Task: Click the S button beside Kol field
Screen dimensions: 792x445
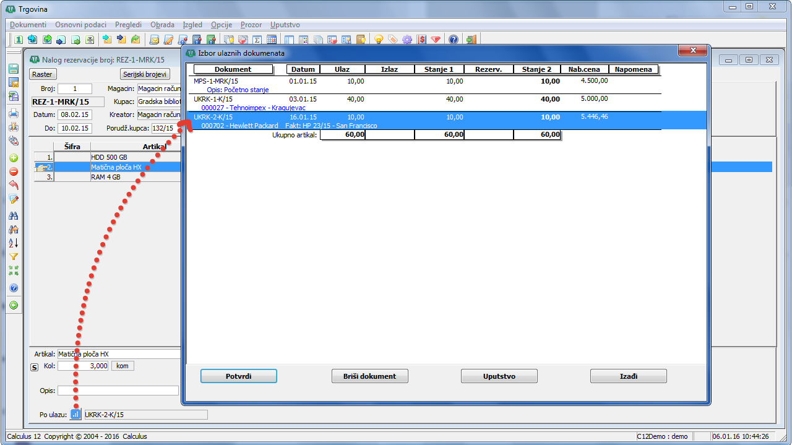Action: [35, 366]
